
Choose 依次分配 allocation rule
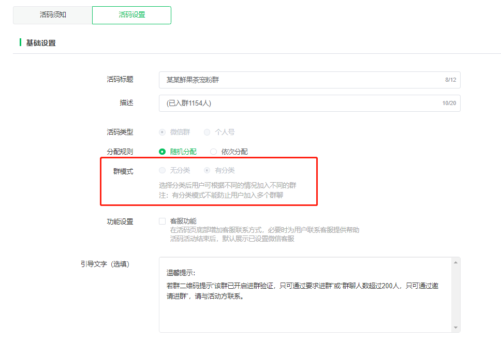pos(214,152)
